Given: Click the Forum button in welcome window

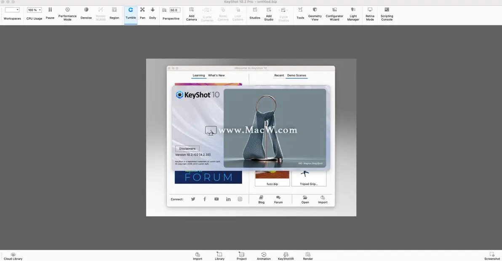Looking at the screenshot, I should 278,200.
